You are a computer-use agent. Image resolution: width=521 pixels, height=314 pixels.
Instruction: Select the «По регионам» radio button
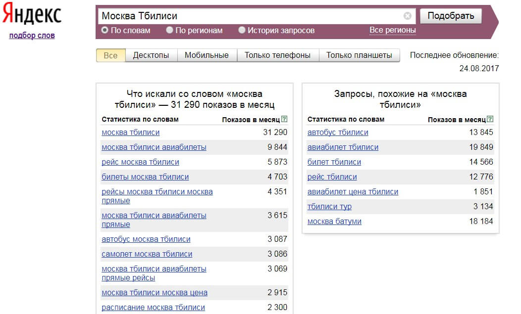(169, 30)
